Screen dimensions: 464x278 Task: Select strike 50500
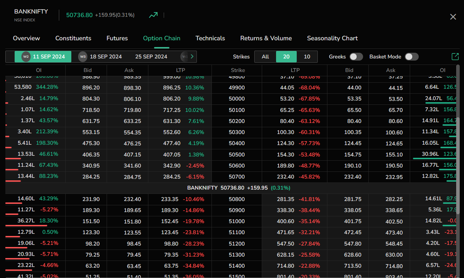237,155
